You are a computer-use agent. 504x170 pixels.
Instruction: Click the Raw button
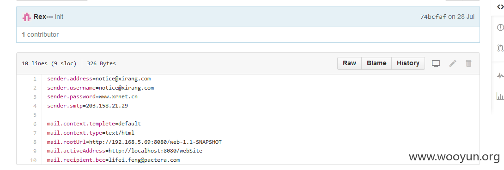pyautogui.click(x=349, y=63)
